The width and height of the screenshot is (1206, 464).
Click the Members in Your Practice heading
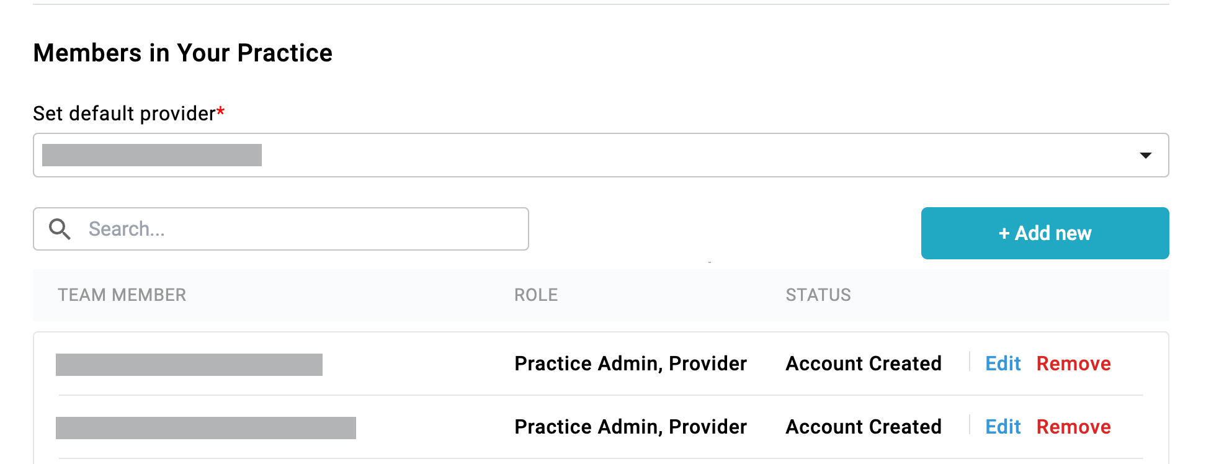183,53
